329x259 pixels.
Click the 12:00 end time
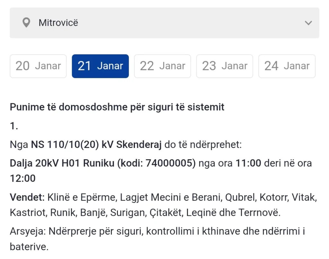click(x=22, y=178)
